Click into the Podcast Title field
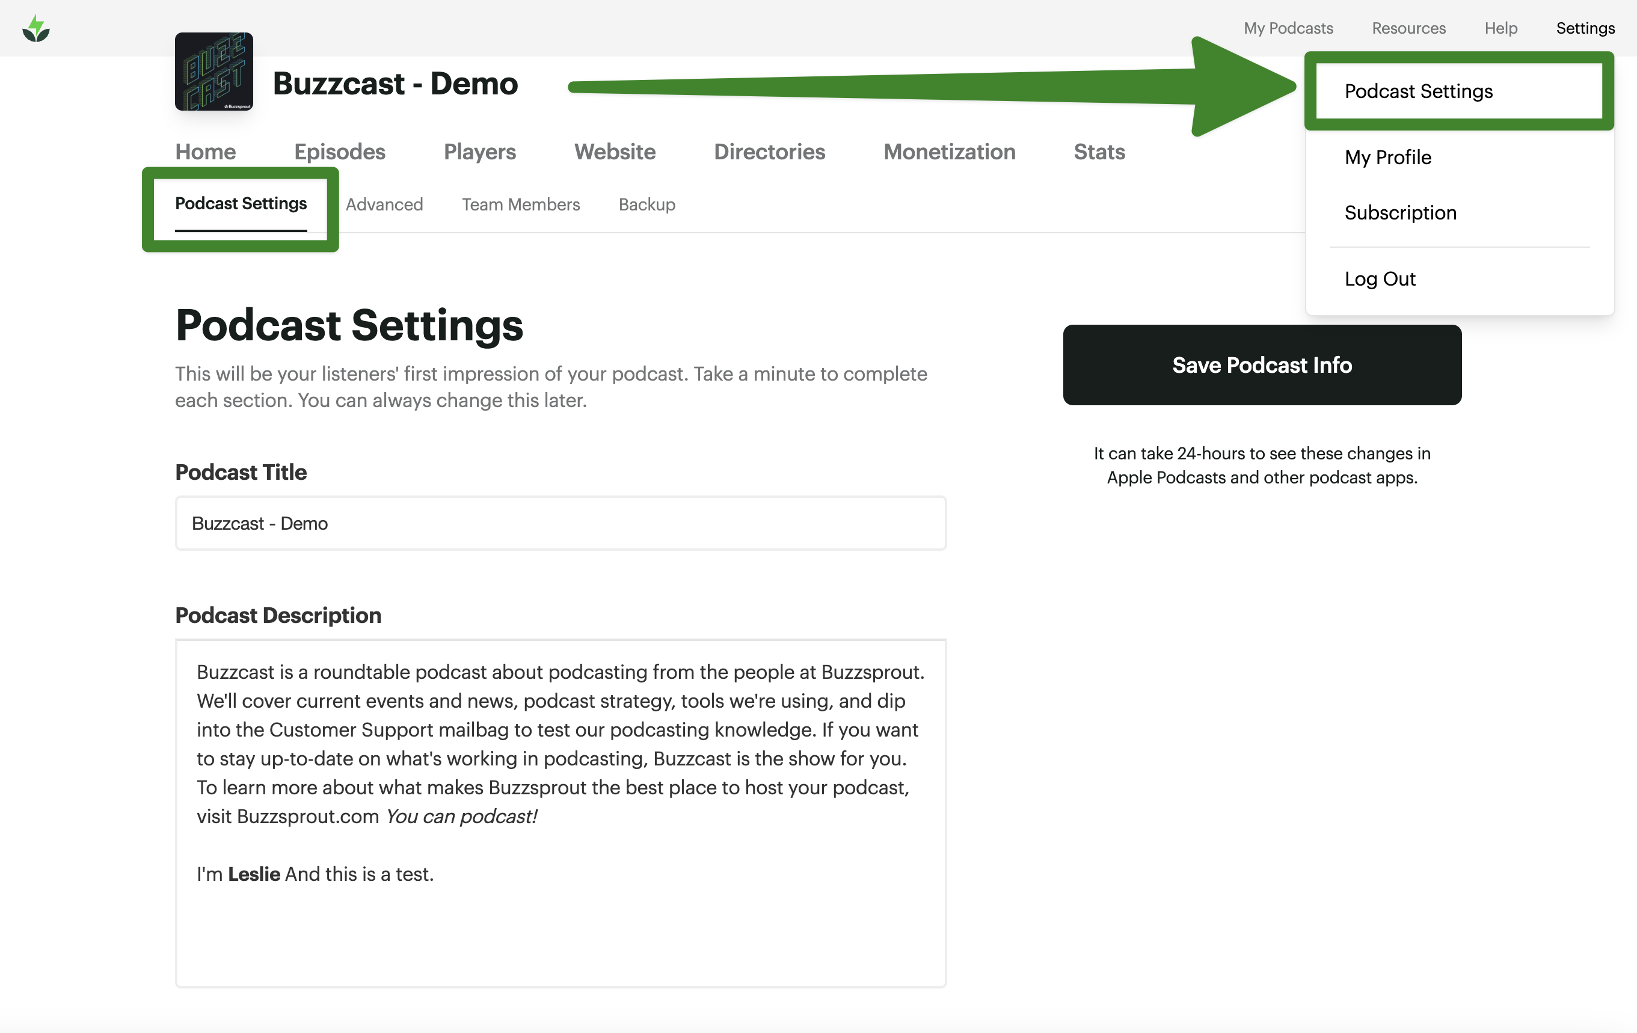The image size is (1637, 1033). click(560, 523)
